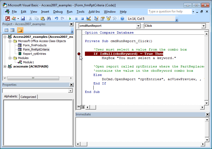Click the code window scroll right arrow
Screen dimensions: 212x149
tap(202, 107)
